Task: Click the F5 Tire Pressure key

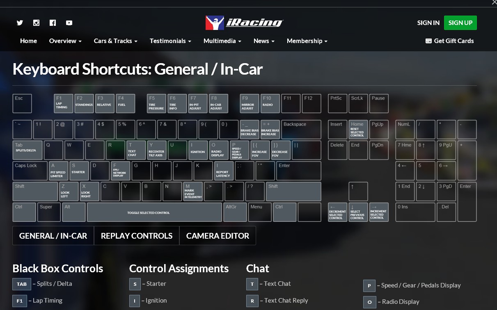Action: point(157,104)
